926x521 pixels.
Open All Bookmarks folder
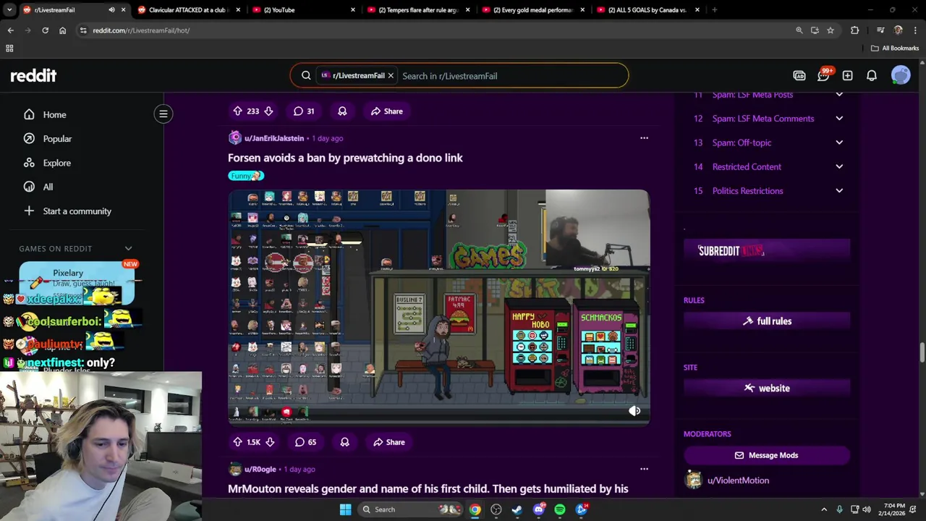(895, 48)
